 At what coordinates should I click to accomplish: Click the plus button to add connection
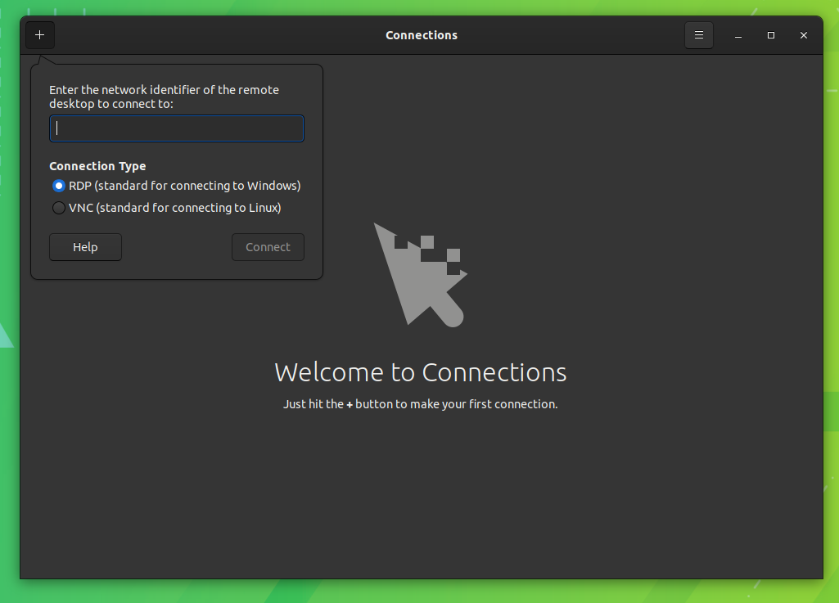coord(39,35)
